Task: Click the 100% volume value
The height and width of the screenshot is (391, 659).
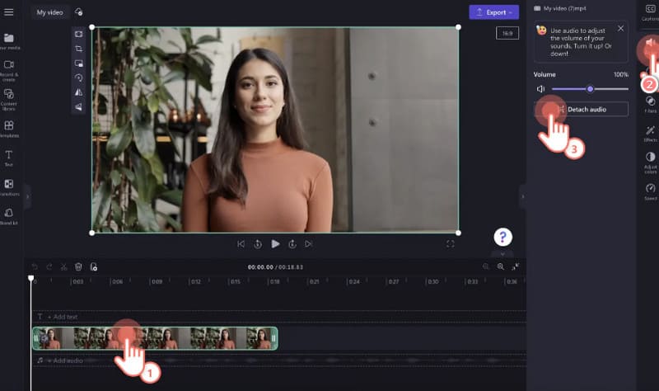Action: 621,74
